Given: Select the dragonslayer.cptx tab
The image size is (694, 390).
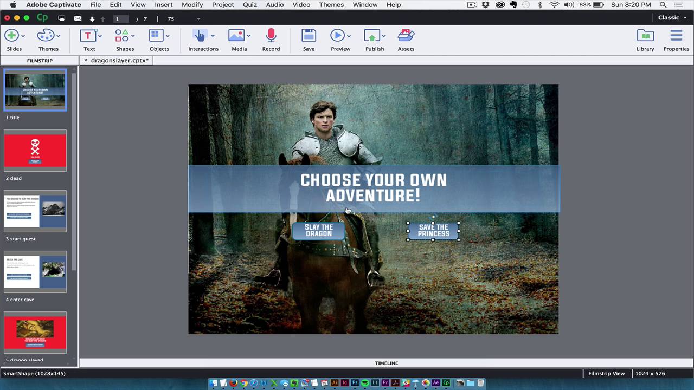Looking at the screenshot, I should pyautogui.click(x=119, y=60).
